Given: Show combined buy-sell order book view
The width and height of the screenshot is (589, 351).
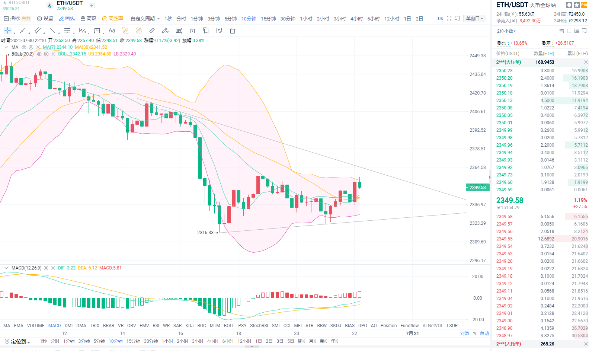Looking at the screenshot, I should 561,31.
